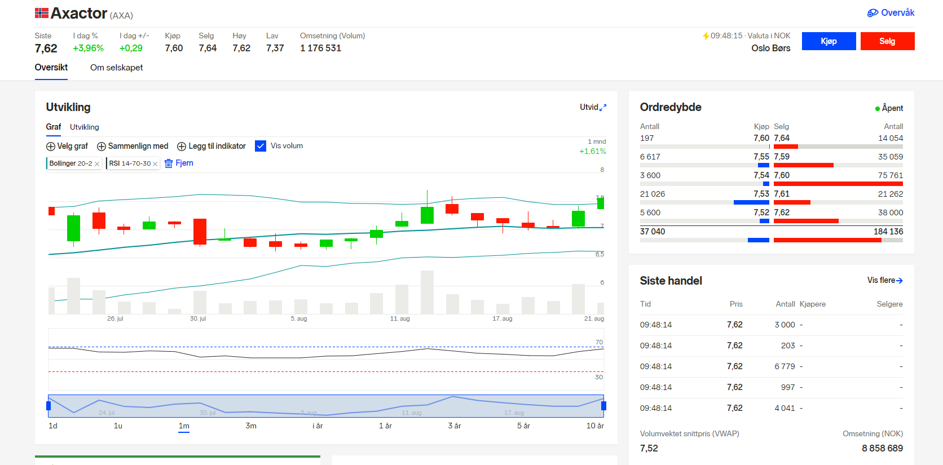Open the Sammenlign med comparison menu
Screen dimensions: 943x465
point(133,147)
